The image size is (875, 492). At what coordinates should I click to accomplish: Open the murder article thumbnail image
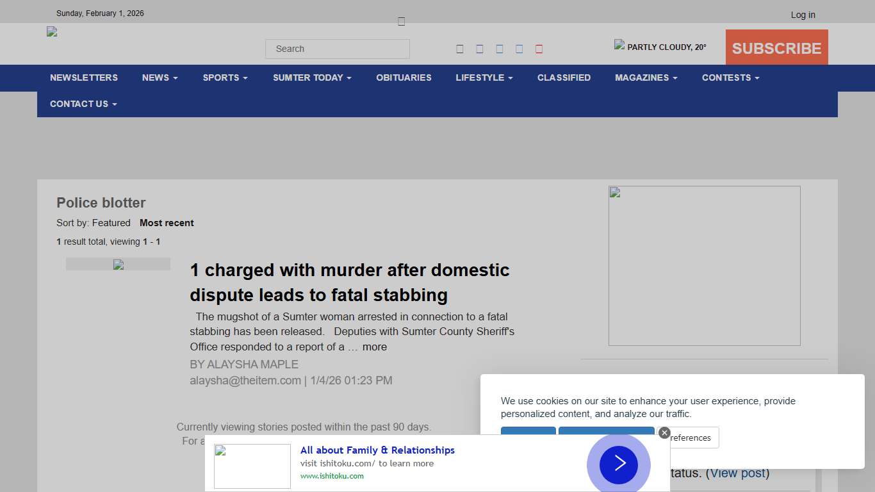pos(118,265)
